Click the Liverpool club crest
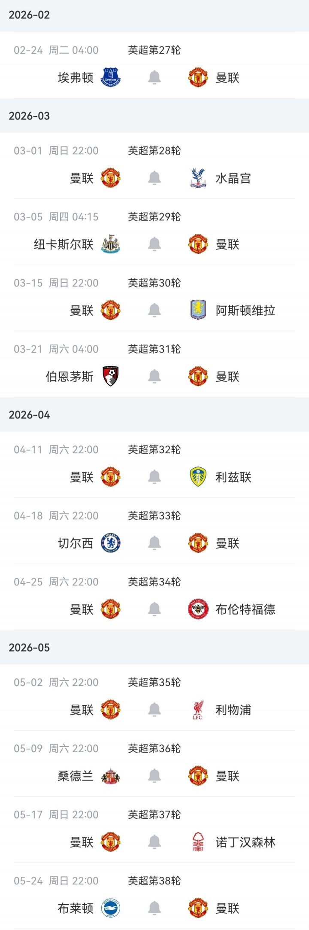Viewport: 309px width, 930px height. pos(198,710)
